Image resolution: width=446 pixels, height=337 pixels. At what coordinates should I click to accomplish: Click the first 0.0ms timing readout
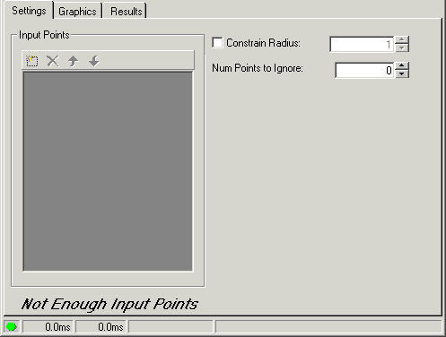48,326
